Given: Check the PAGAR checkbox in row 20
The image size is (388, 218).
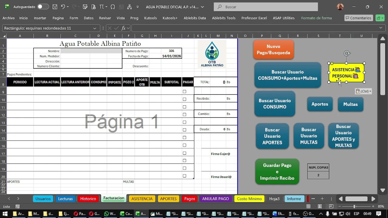Looking at the screenshot, I should pos(184,176).
